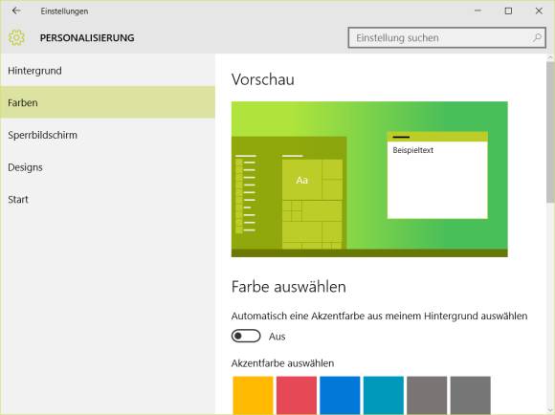Click the Vorschau preview image

click(x=369, y=179)
